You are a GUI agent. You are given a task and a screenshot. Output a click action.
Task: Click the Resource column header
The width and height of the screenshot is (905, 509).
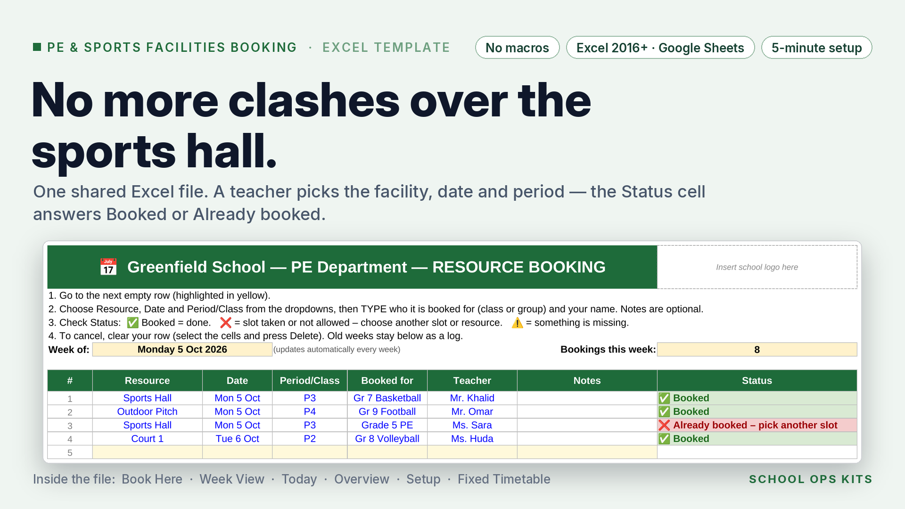coord(147,380)
